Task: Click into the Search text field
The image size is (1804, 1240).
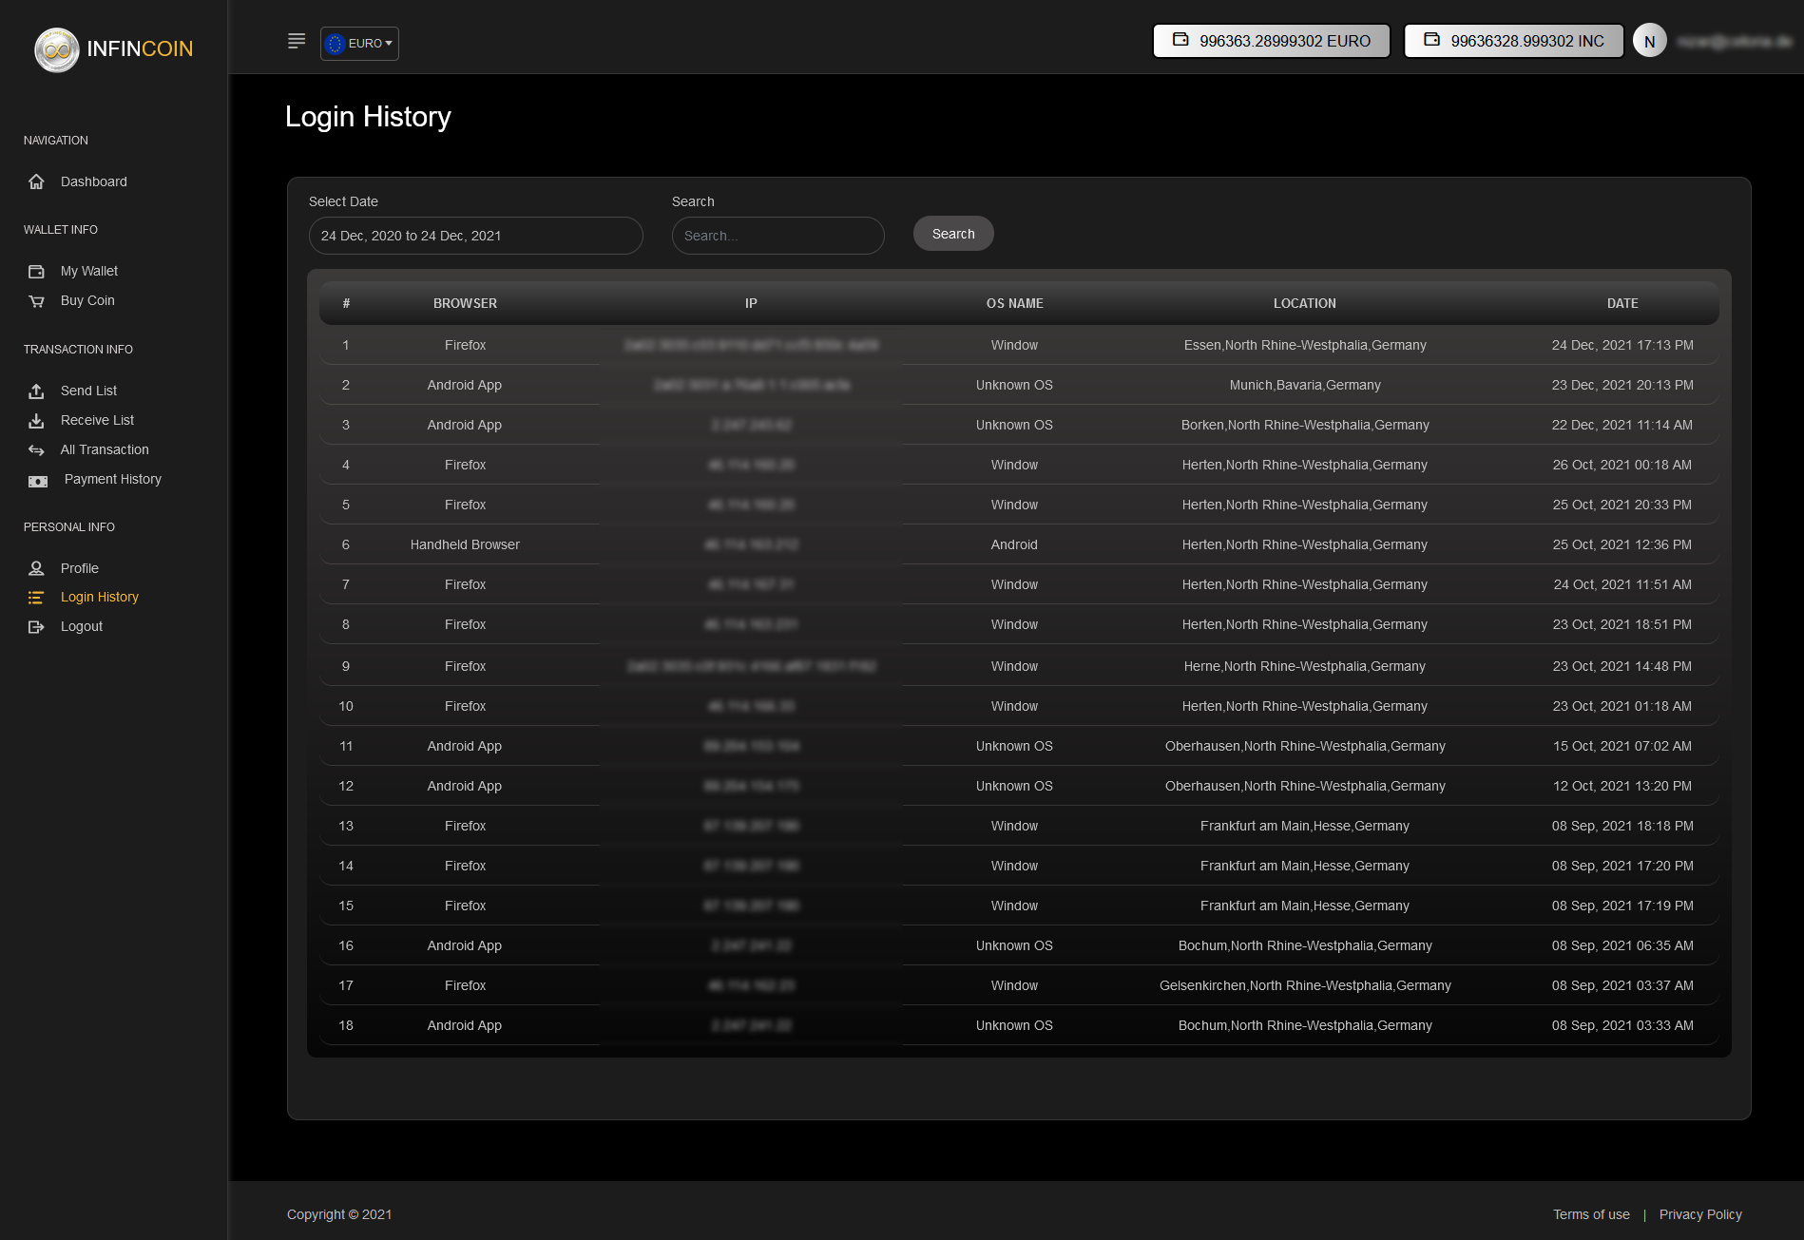Action: pos(777,236)
